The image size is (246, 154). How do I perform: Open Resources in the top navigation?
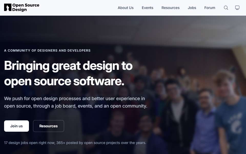click(170, 8)
